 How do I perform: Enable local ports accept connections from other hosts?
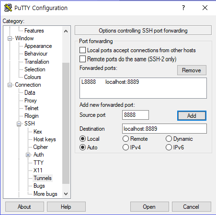tap(82, 50)
